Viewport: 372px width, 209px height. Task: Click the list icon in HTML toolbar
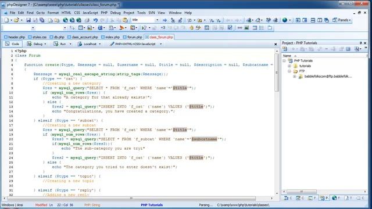(262, 28)
